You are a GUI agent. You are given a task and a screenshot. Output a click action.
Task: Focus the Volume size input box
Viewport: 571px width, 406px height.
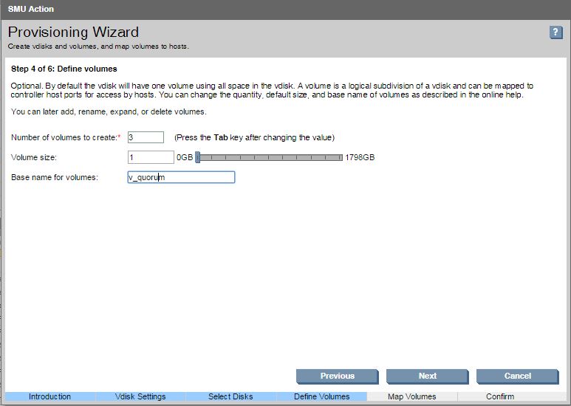151,157
